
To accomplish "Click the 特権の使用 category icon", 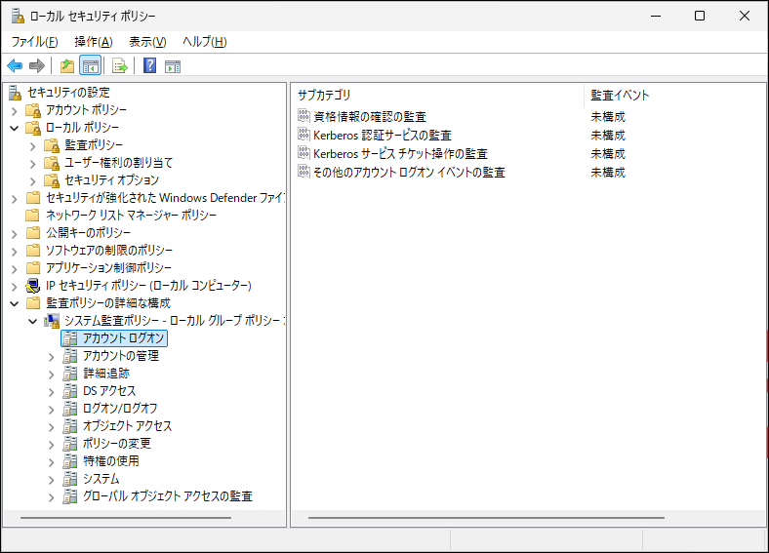I will click(70, 461).
